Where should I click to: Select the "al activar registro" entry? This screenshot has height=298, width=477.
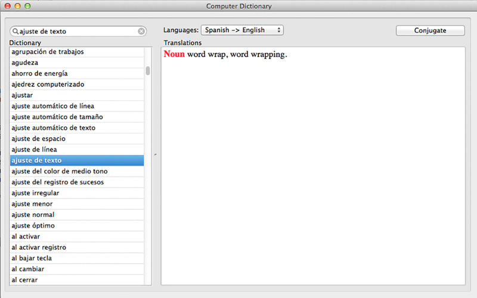(x=77, y=247)
